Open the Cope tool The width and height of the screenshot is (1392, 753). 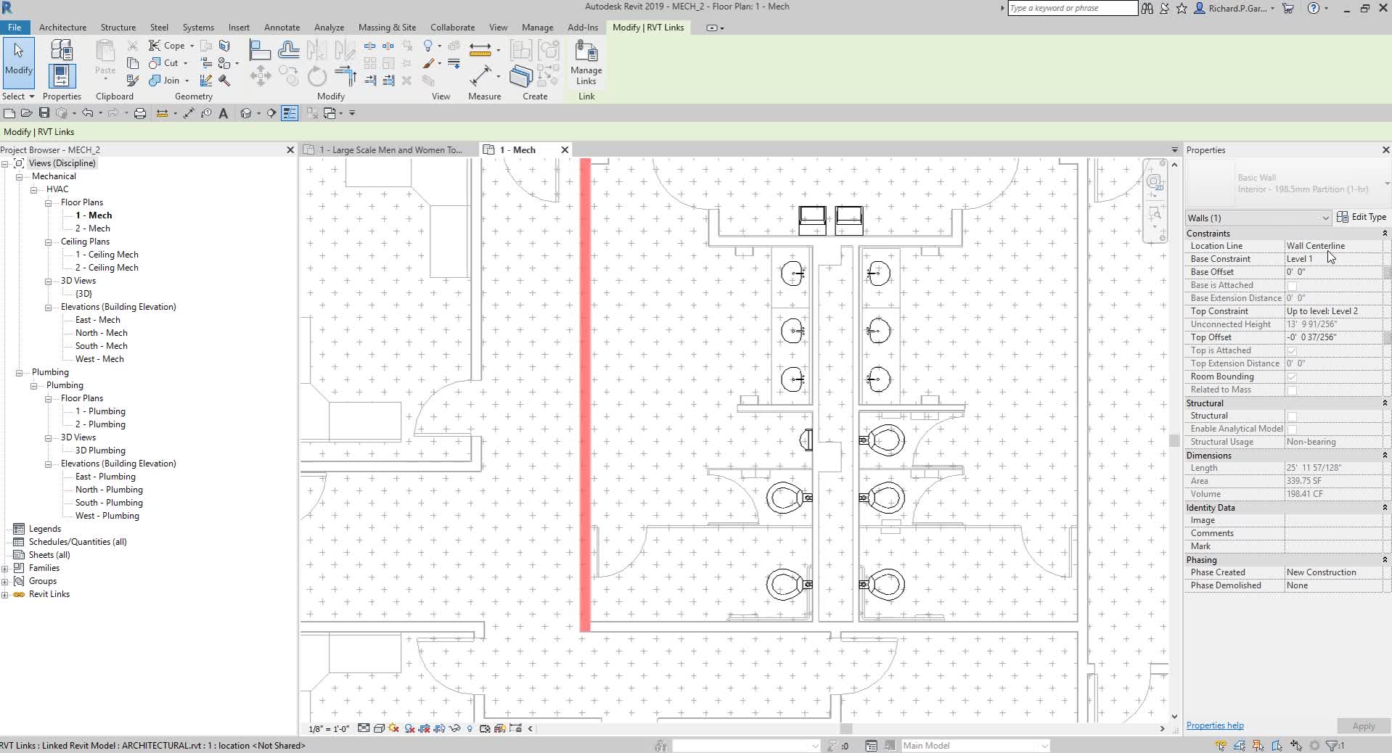click(x=165, y=45)
